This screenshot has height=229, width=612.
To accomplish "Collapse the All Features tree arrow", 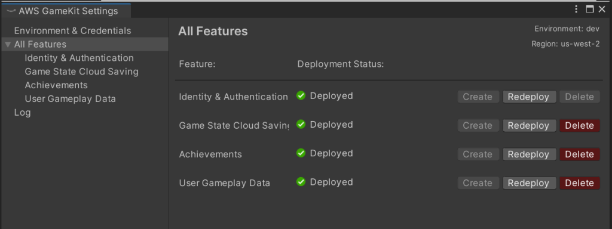I will [7, 44].
